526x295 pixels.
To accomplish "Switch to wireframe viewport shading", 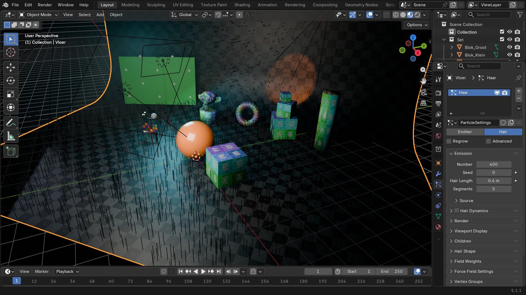I will pos(396,15).
